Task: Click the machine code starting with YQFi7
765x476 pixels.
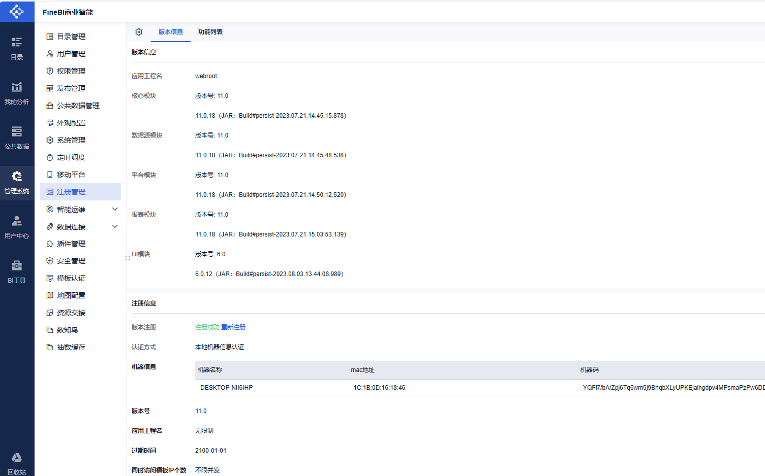Action: pyautogui.click(x=674, y=388)
